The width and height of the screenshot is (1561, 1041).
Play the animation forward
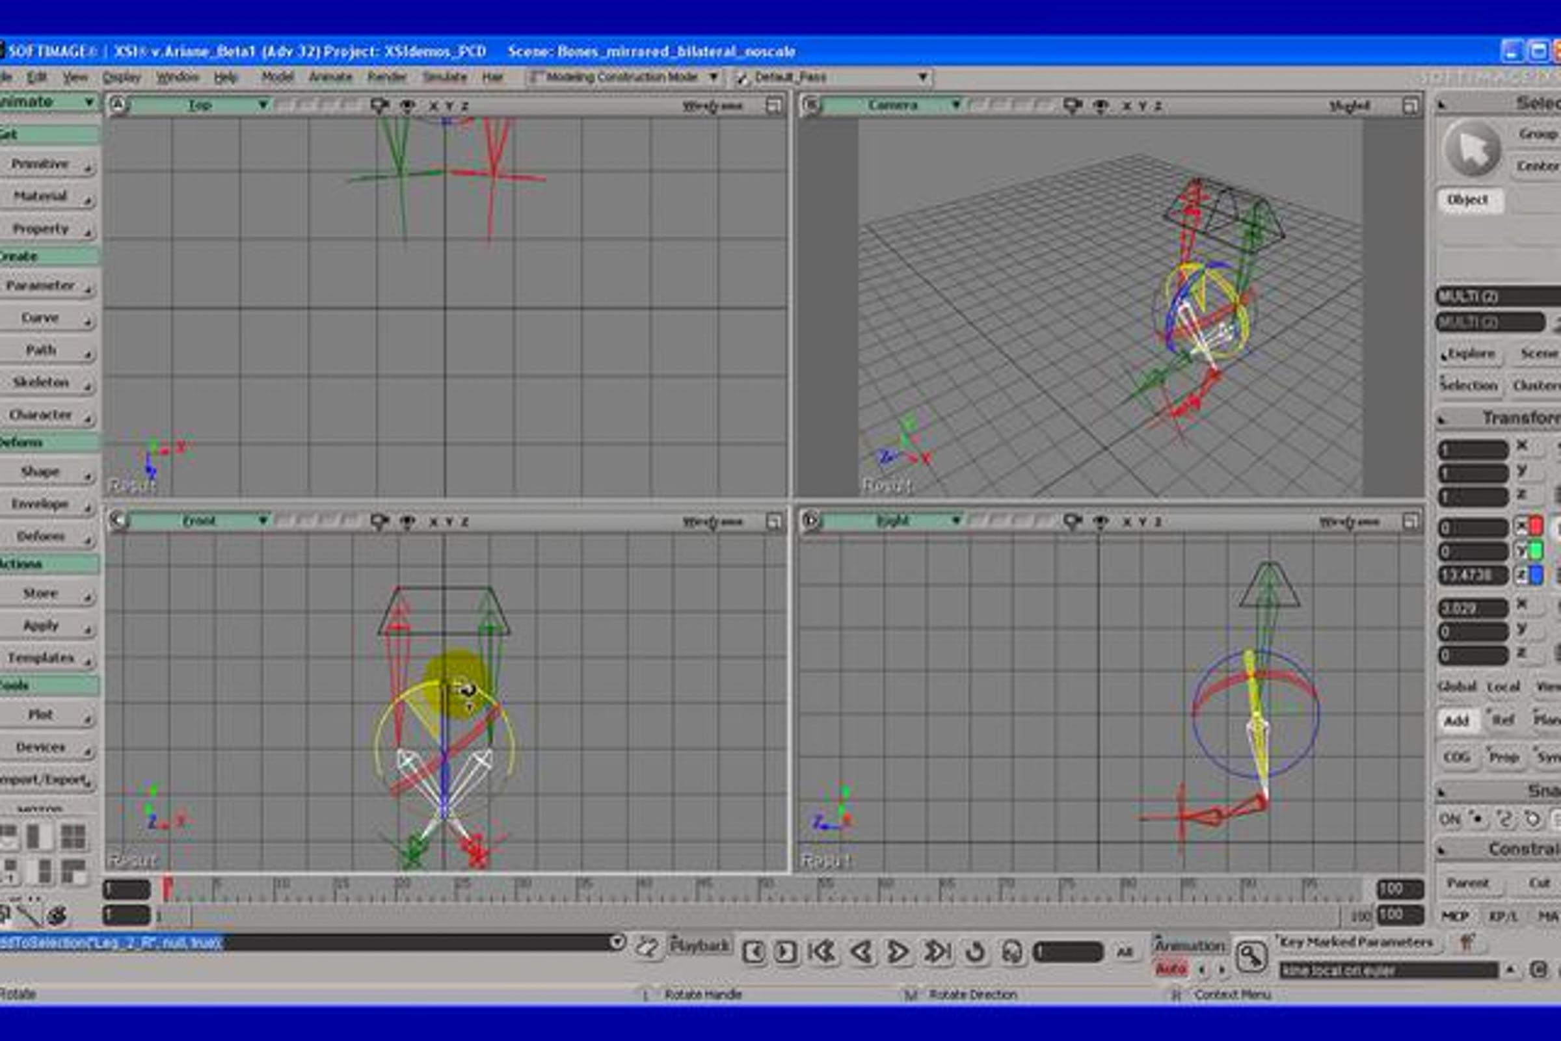click(x=898, y=952)
